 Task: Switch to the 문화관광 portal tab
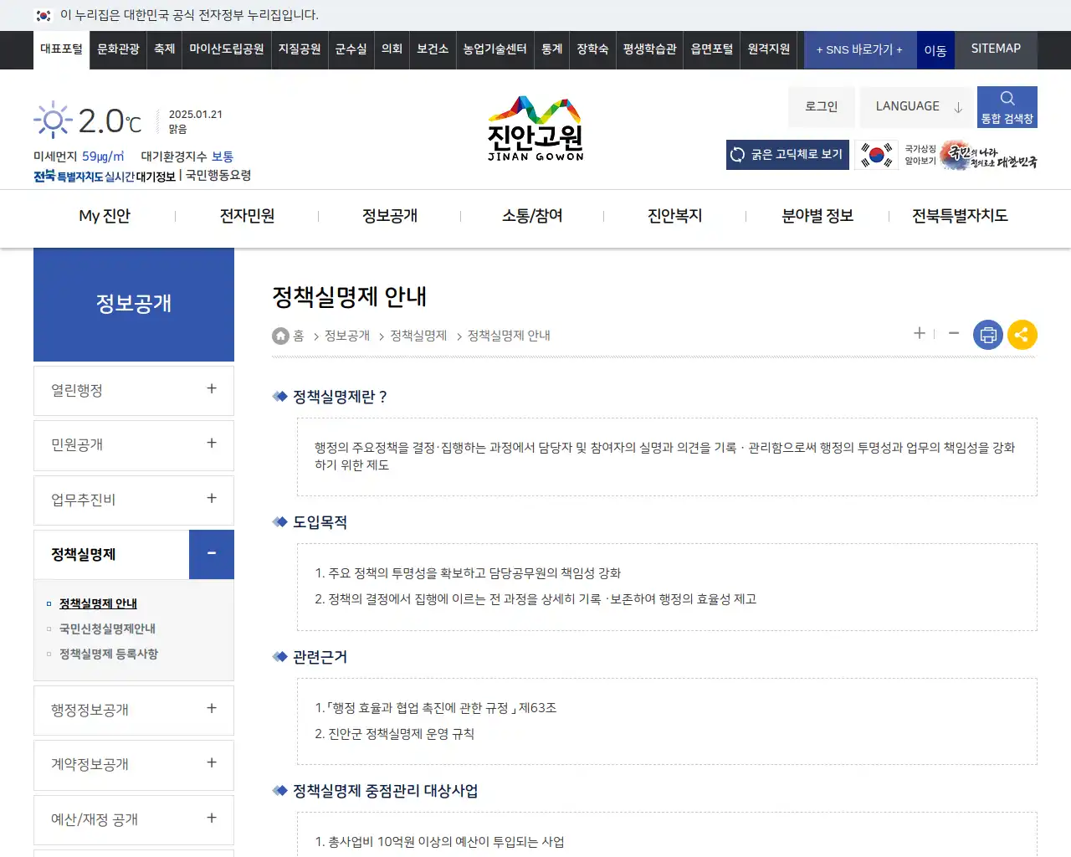coord(117,49)
